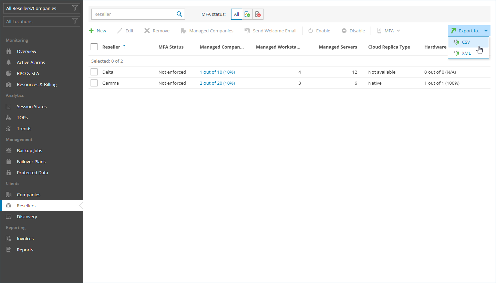The width and height of the screenshot is (496, 283).
Task: Click the green plus New icon
Action: tap(91, 31)
